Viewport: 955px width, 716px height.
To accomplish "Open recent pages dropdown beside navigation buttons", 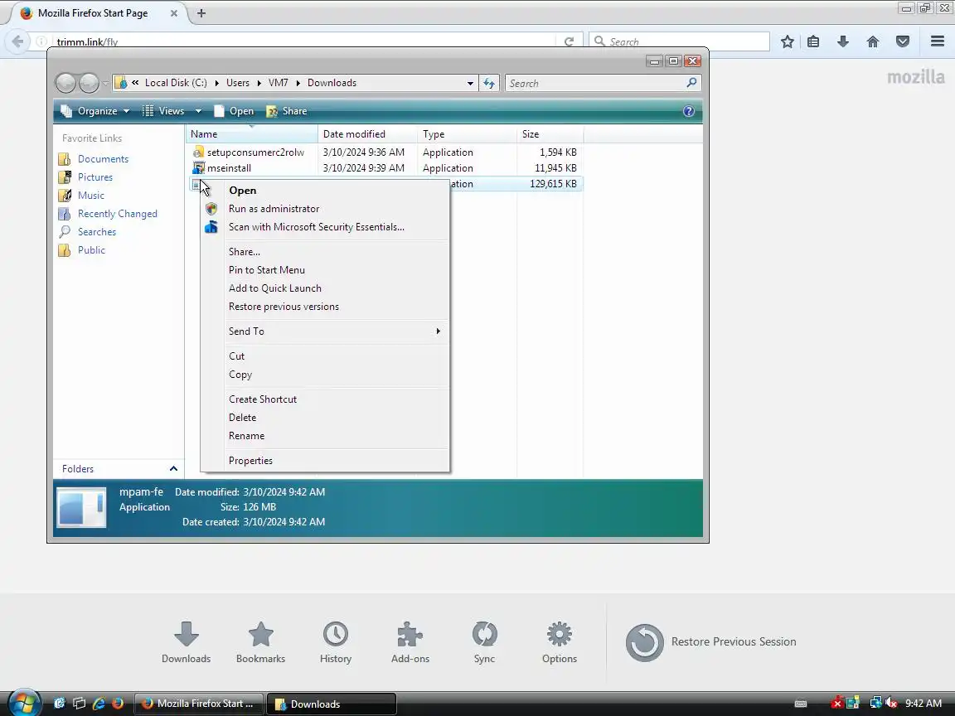I will [106, 83].
